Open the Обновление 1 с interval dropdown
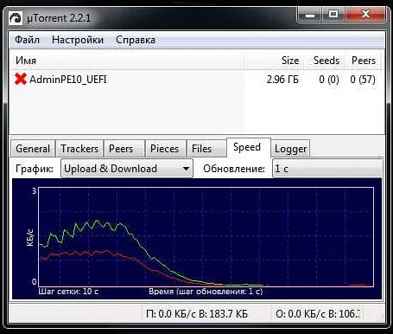Viewport: 393px width, 334px height. coord(327,169)
